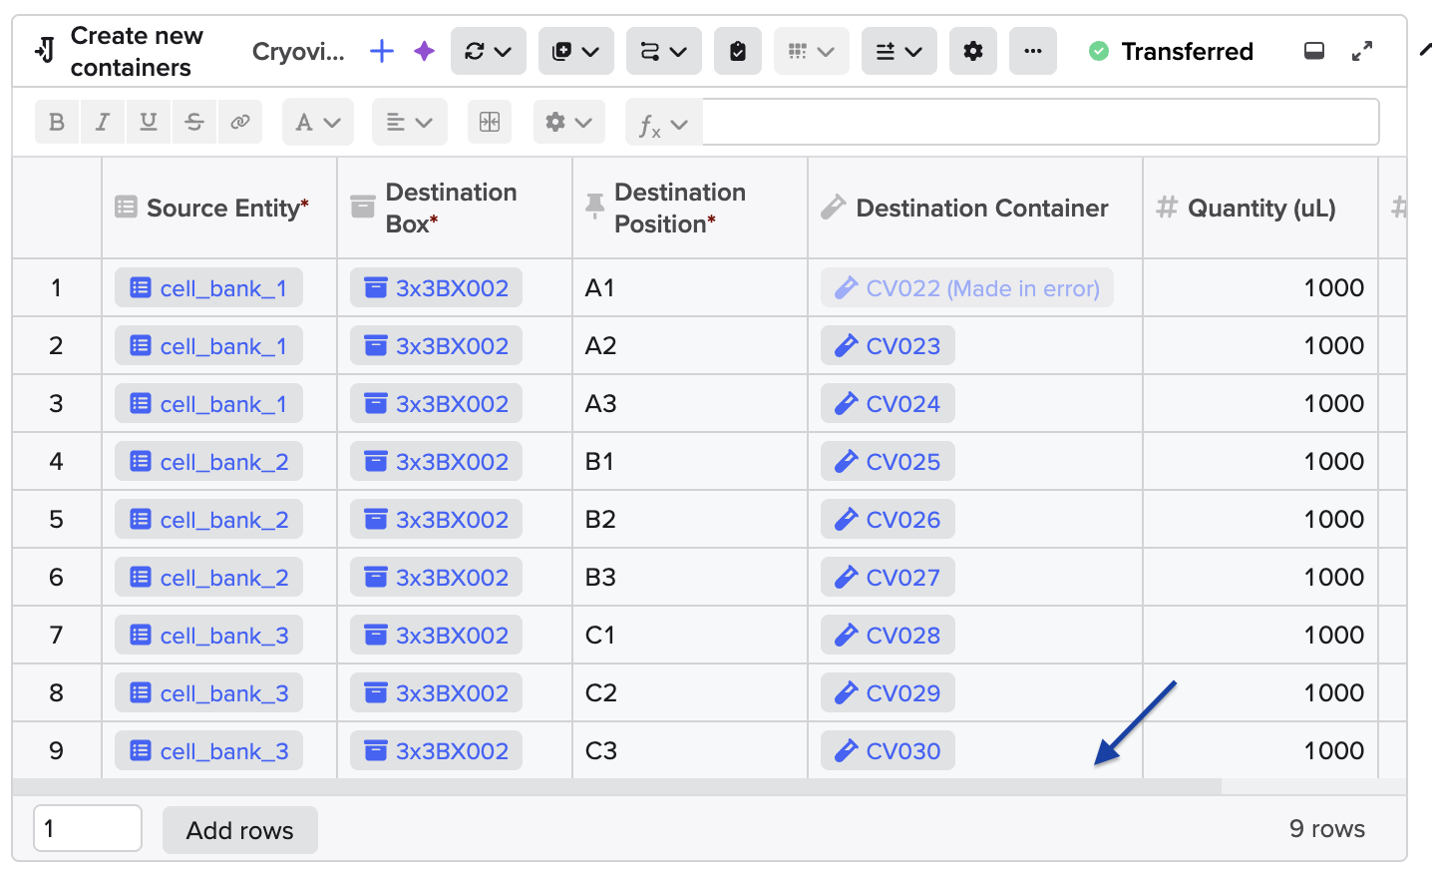Open the CV025 container chip

(888, 462)
